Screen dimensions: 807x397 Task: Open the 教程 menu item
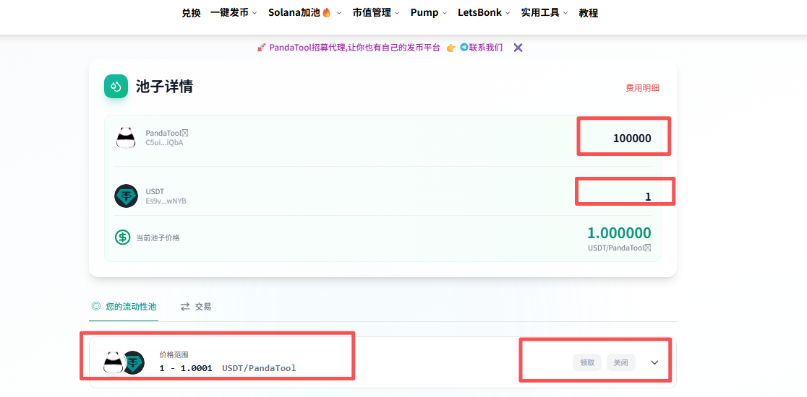(589, 13)
